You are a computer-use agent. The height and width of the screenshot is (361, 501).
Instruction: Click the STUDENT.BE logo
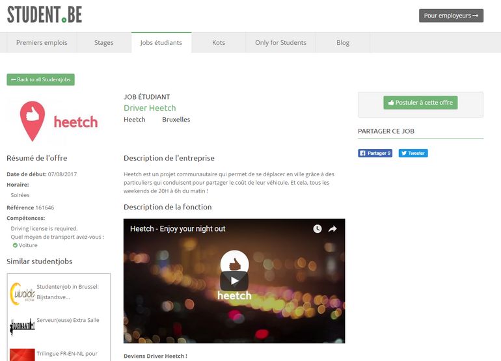44,15
